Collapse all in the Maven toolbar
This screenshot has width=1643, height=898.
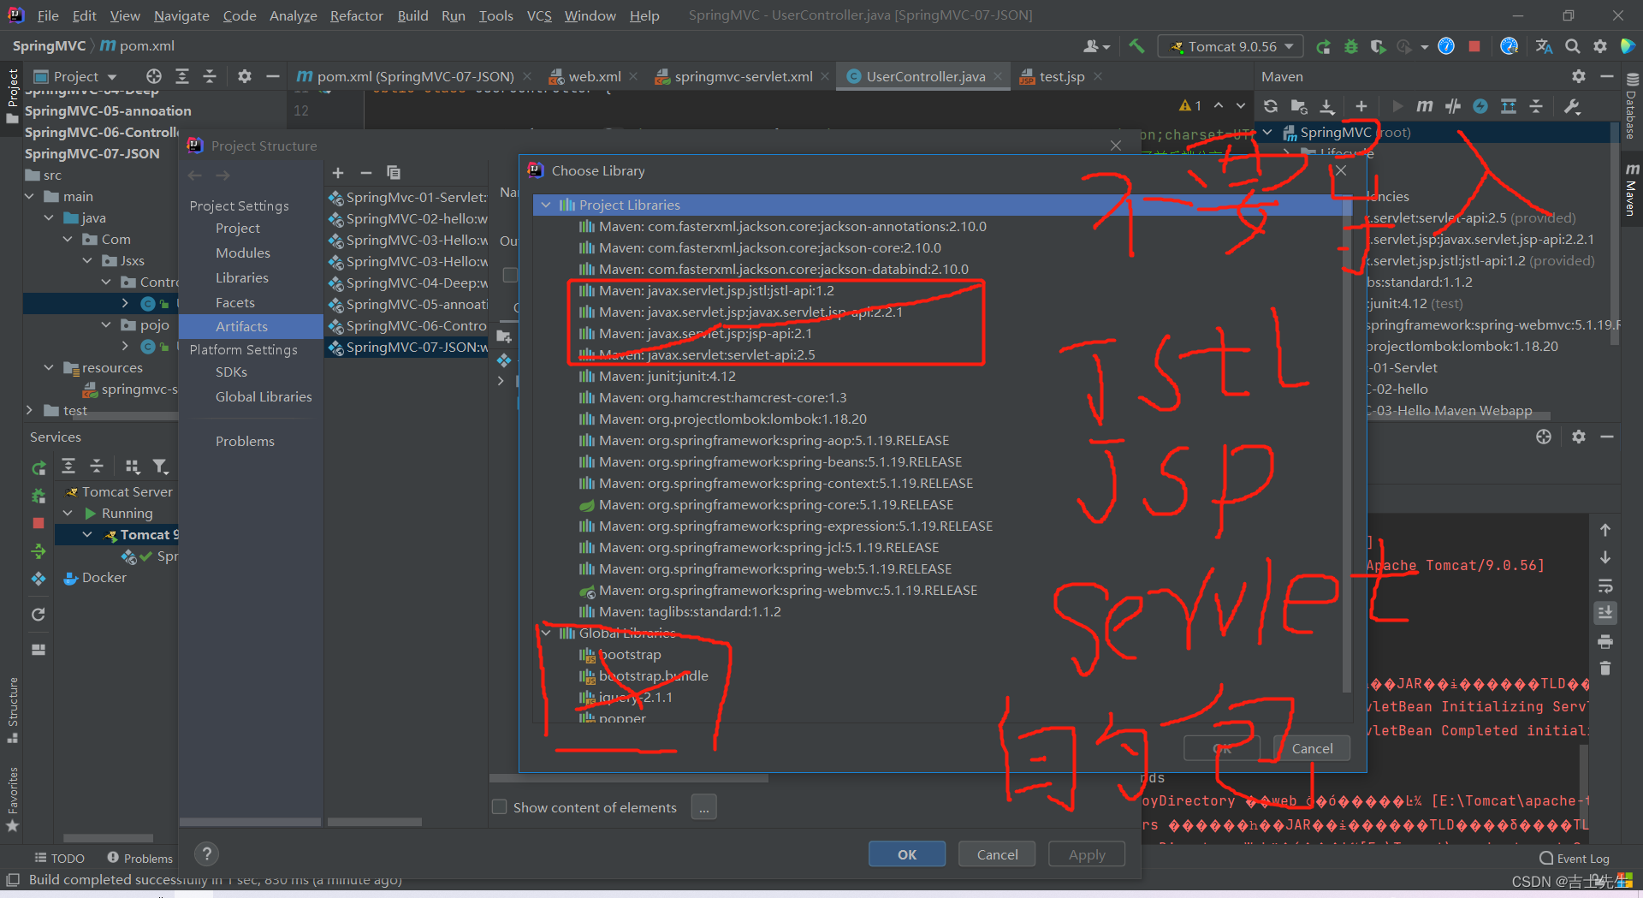click(x=1536, y=106)
